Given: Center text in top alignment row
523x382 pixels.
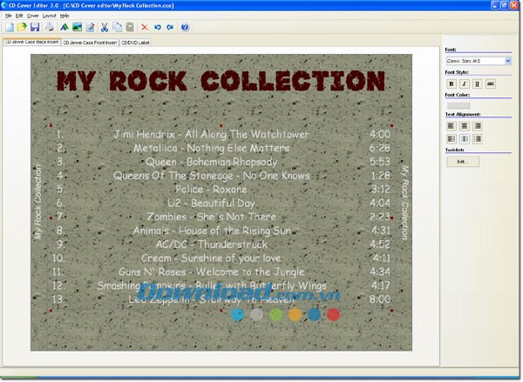Looking at the screenshot, I should (464, 125).
